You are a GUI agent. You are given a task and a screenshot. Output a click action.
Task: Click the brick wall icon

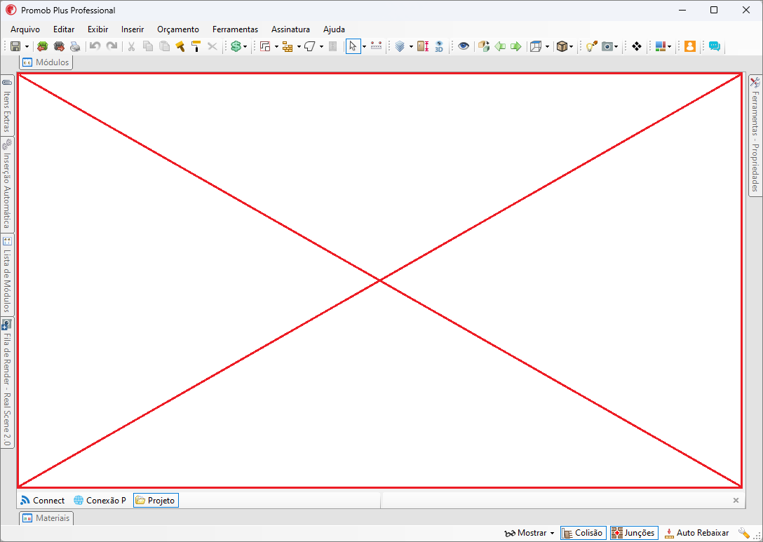click(288, 46)
